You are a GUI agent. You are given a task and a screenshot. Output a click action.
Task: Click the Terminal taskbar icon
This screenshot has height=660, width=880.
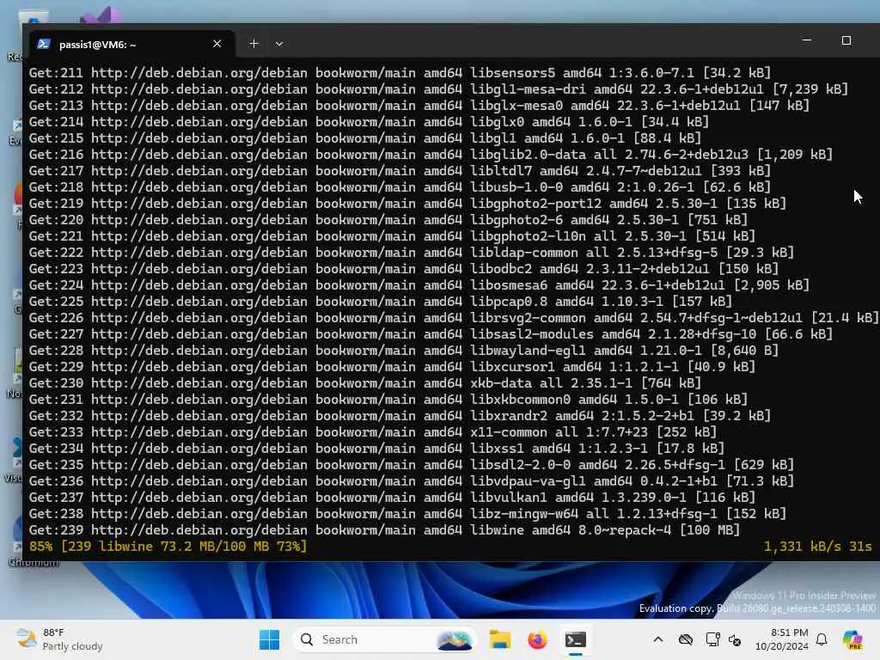coord(575,639)
